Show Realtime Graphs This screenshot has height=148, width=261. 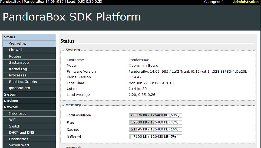(29, 82)
